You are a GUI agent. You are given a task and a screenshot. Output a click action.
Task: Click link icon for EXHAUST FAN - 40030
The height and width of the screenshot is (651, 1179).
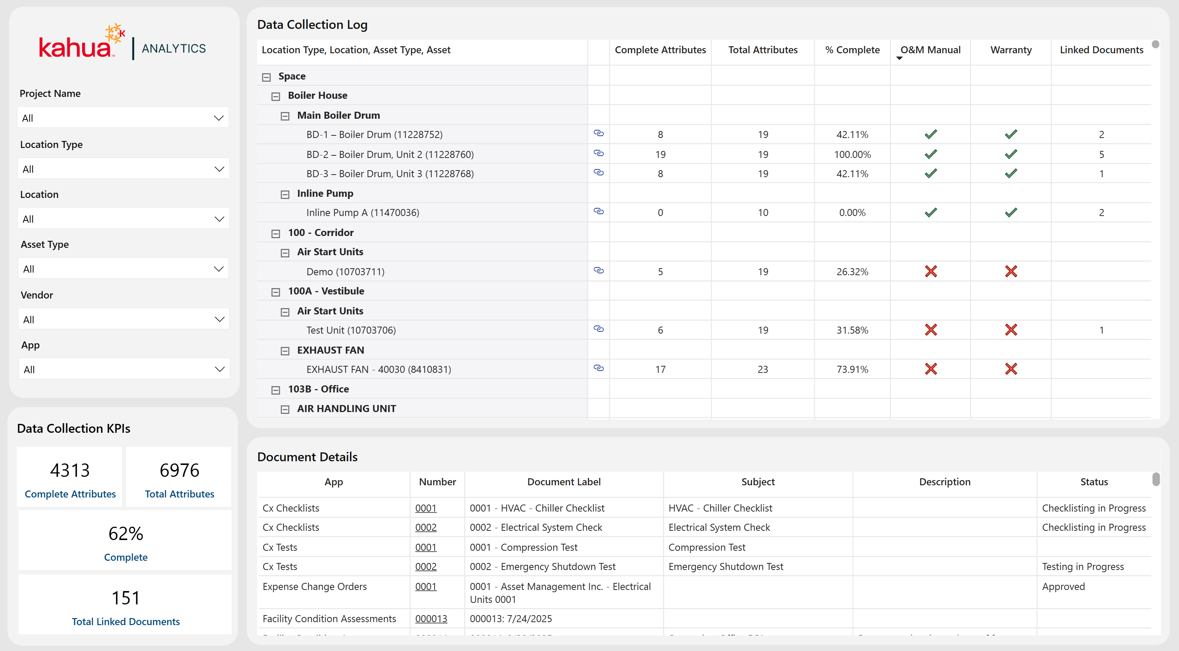[598, 368]
